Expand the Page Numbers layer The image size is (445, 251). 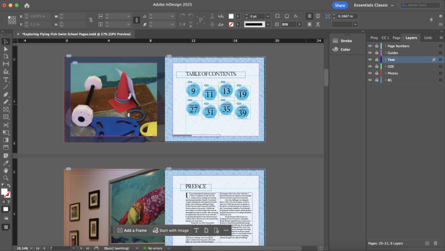click(385, 46)
